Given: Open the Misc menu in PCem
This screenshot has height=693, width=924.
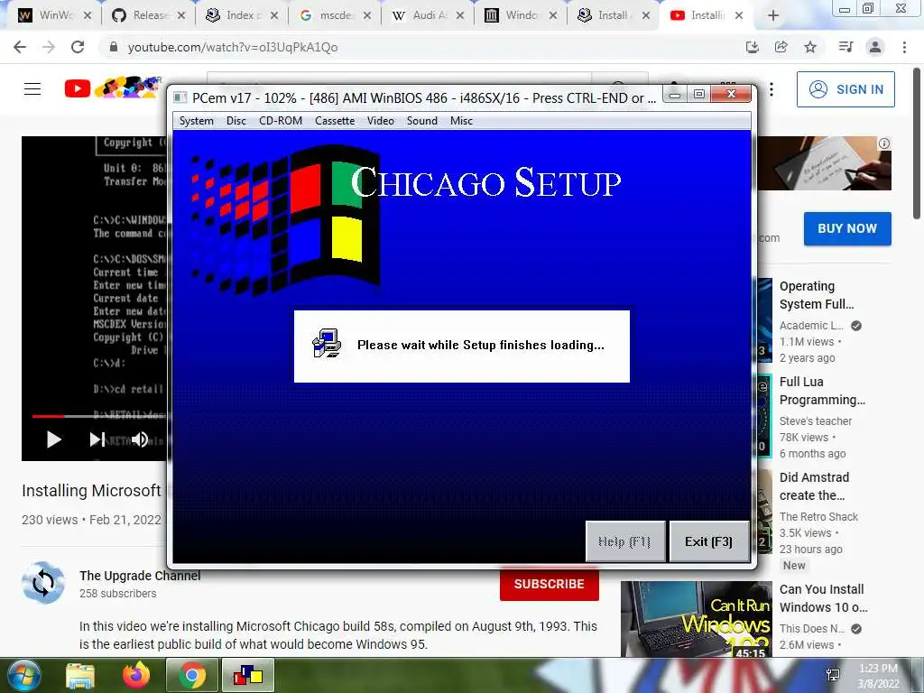Looking at the screenshot, I should pos(461,121).
